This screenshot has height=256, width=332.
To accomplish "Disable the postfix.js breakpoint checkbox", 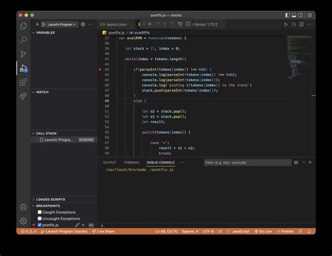I will point(39,225).
